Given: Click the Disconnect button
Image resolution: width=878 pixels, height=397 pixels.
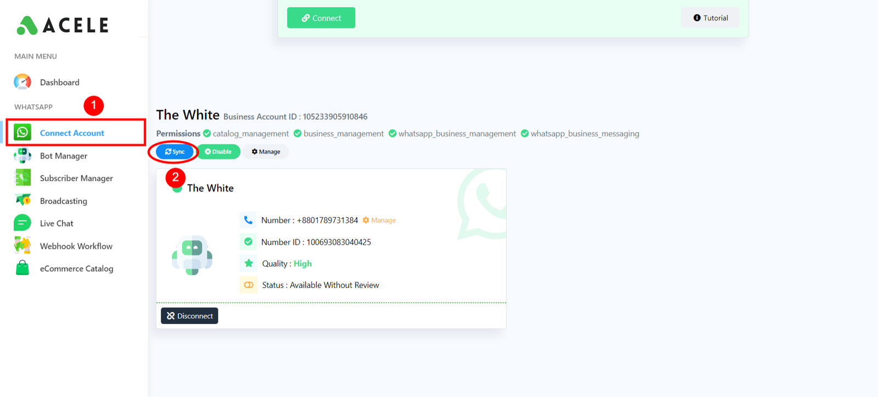Looking at the screenshot, I should pyautogui.click(x=189, y=316).
